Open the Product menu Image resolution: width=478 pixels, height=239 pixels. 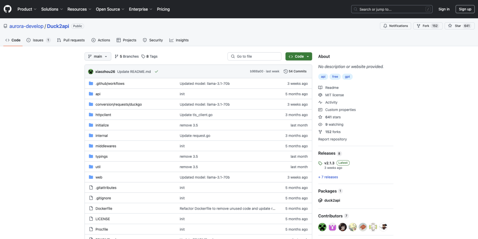[x=26, y=9]
